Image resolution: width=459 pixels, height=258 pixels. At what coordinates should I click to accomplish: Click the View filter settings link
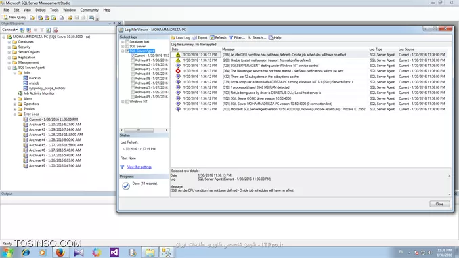pos(139,167)
